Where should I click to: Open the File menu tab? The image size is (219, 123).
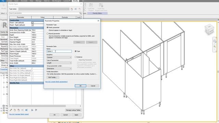click(3, 1)
